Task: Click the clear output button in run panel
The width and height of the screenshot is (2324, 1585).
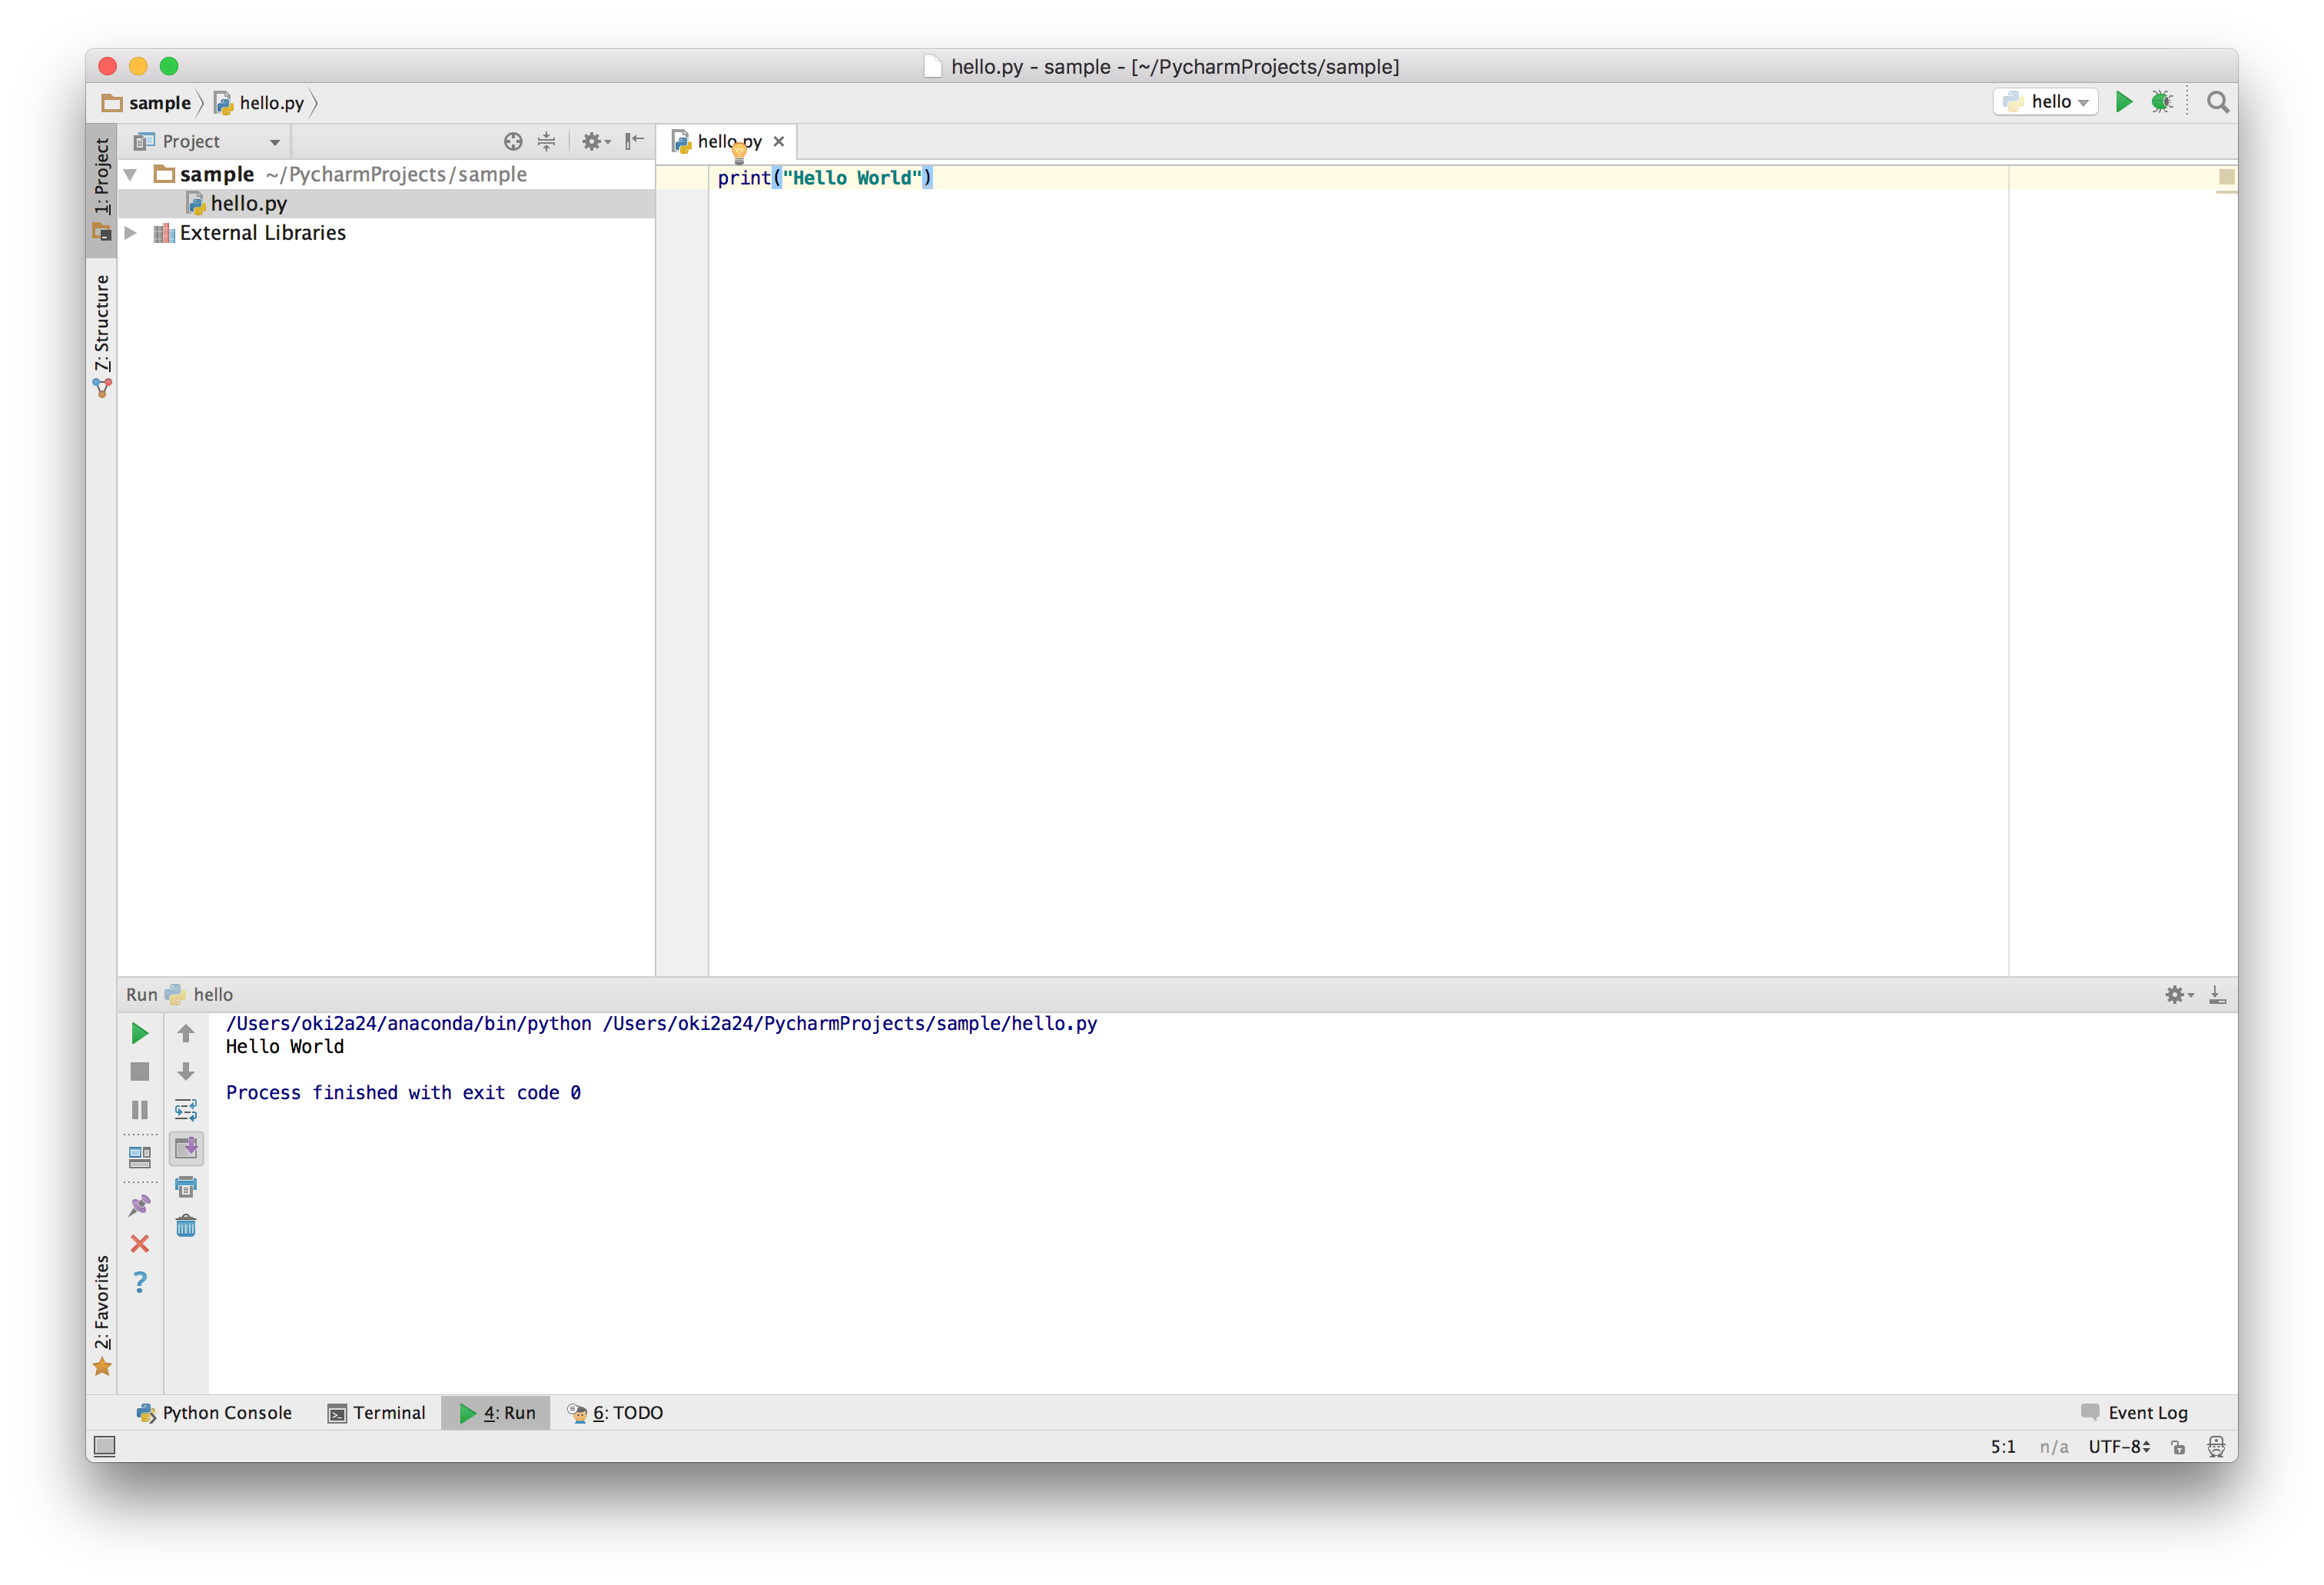Action: pos(188,1224)
